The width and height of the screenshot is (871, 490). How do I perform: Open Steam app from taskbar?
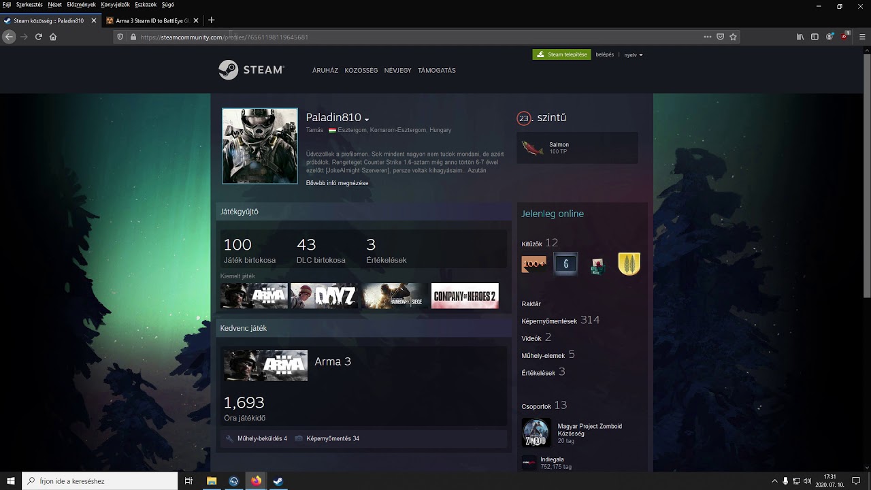[278, 480]
